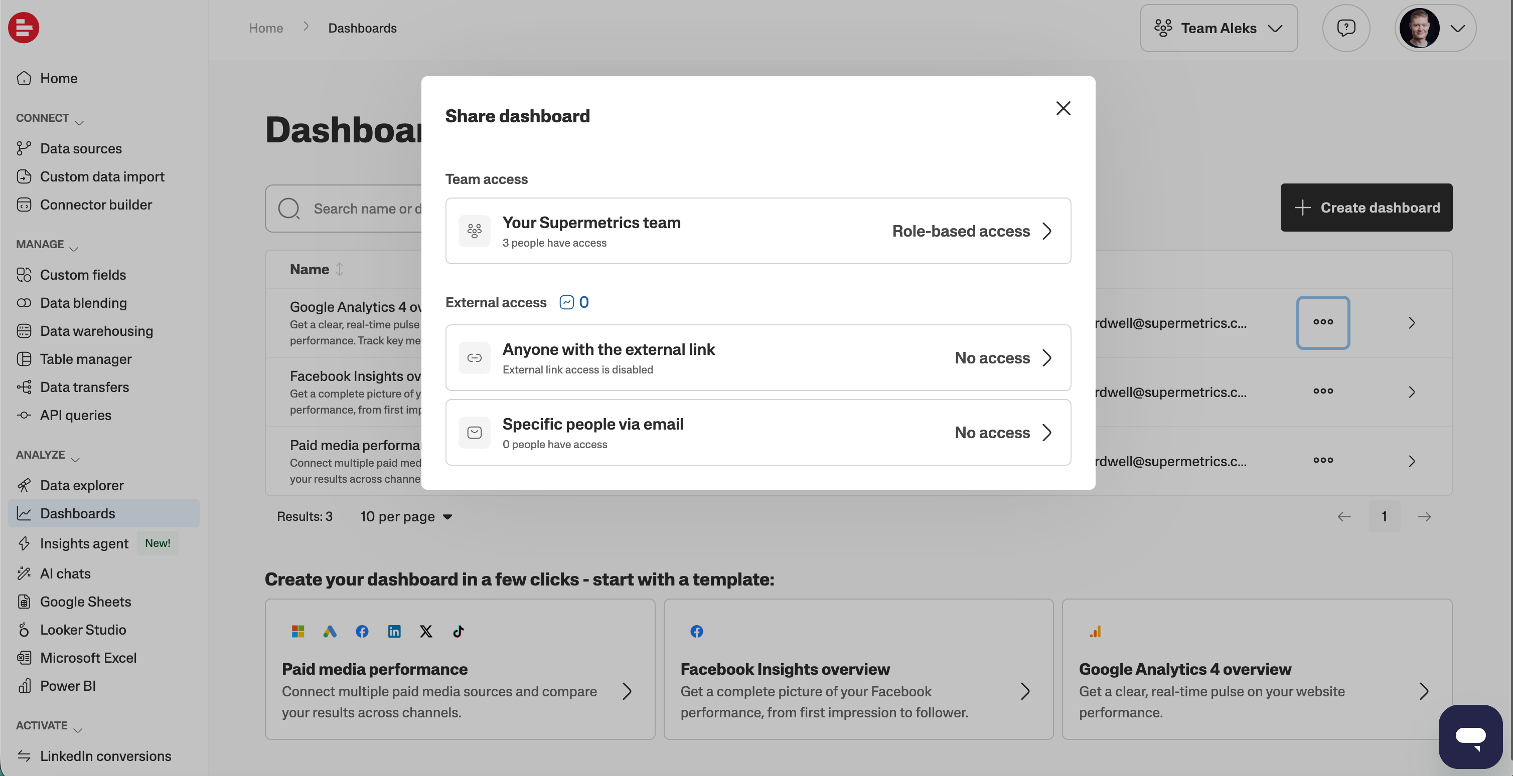The width and height of the screenshot is (1513, 776).
Task: Expand the user profile avatar menu
Action: (x=1435, y=28)
